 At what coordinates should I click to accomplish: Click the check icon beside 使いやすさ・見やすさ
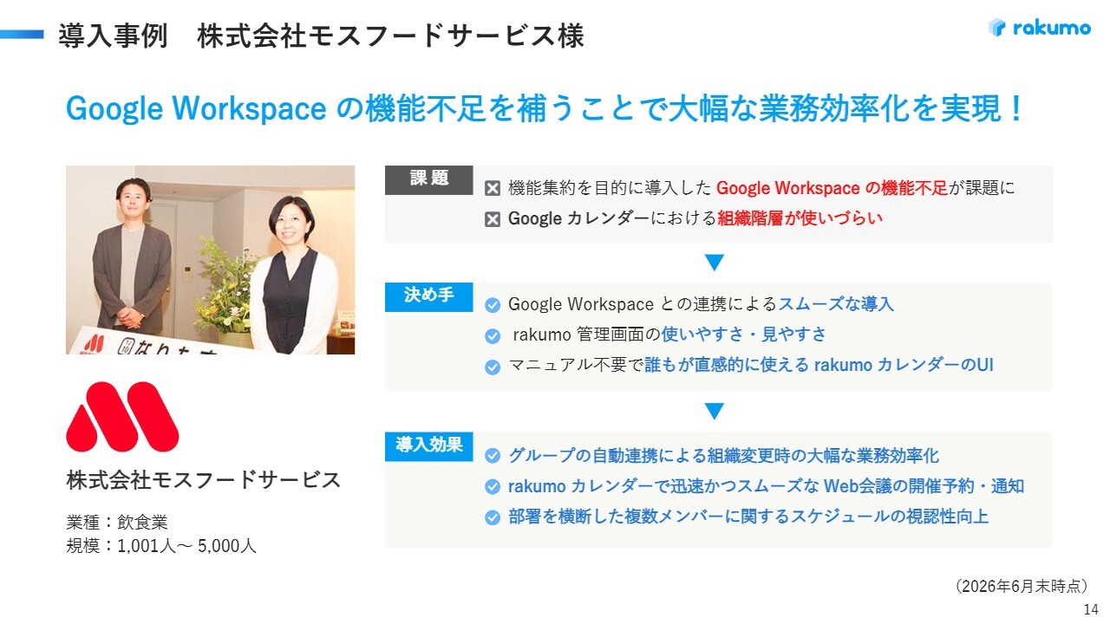pyautogui.click(x=493, y=335)
